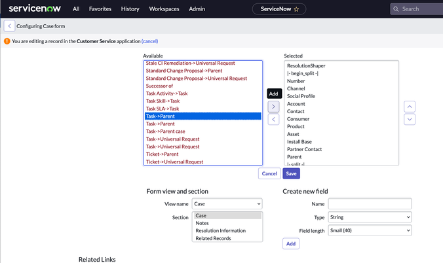
Task: Select Contact in Selected list
Action: click(x=341, y=111)
